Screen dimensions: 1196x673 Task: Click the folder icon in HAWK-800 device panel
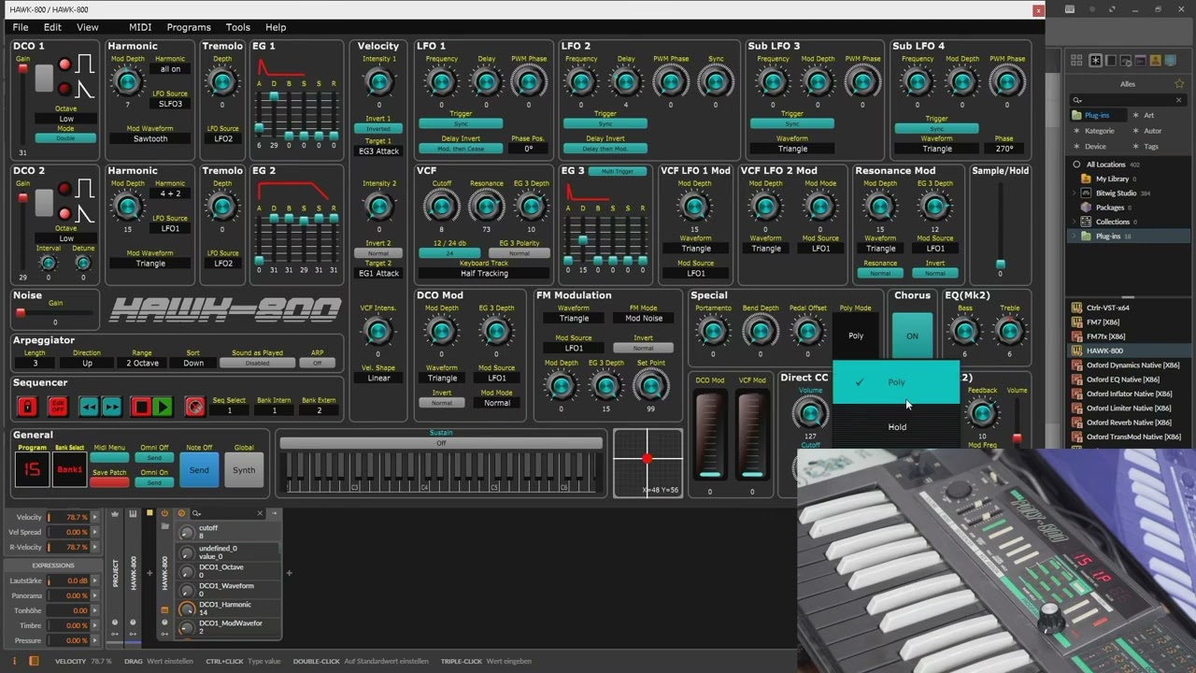pos(165,526)
